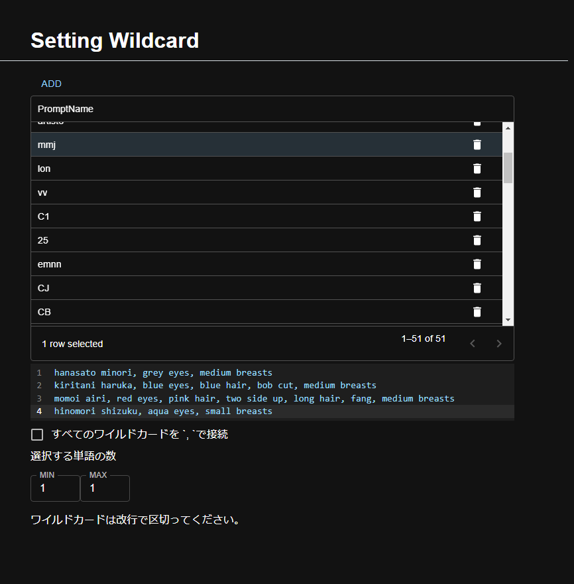Select the CJ prompt row
The image size is (574, 584).
(199, 288)
